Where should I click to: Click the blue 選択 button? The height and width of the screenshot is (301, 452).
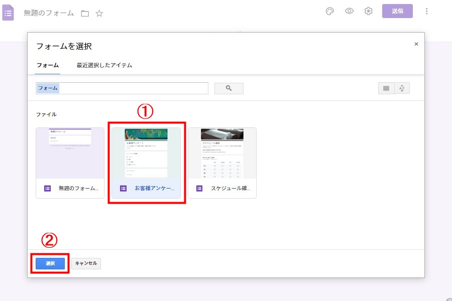pos(50,263)
